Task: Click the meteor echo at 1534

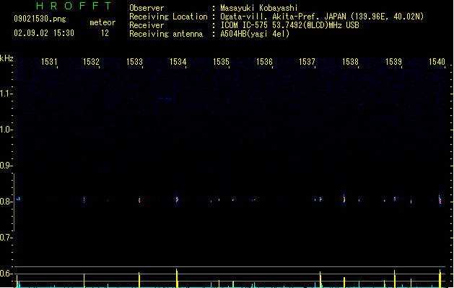Action: (177, 199)
